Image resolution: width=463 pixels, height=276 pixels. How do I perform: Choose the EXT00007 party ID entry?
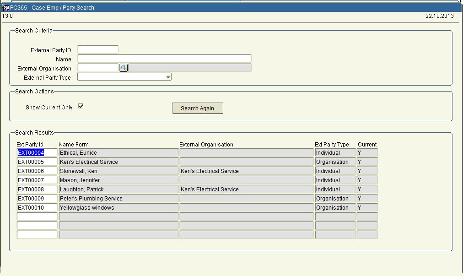coord(37,180)
